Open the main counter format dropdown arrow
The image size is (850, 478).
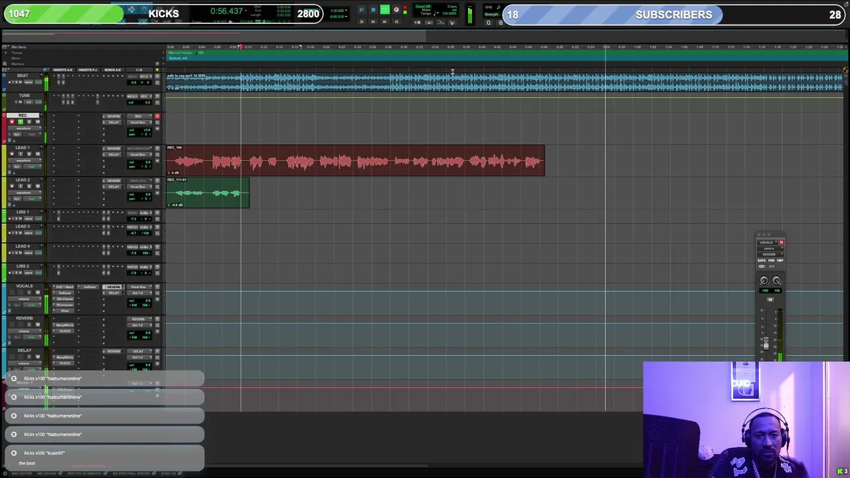coord(246,11)
